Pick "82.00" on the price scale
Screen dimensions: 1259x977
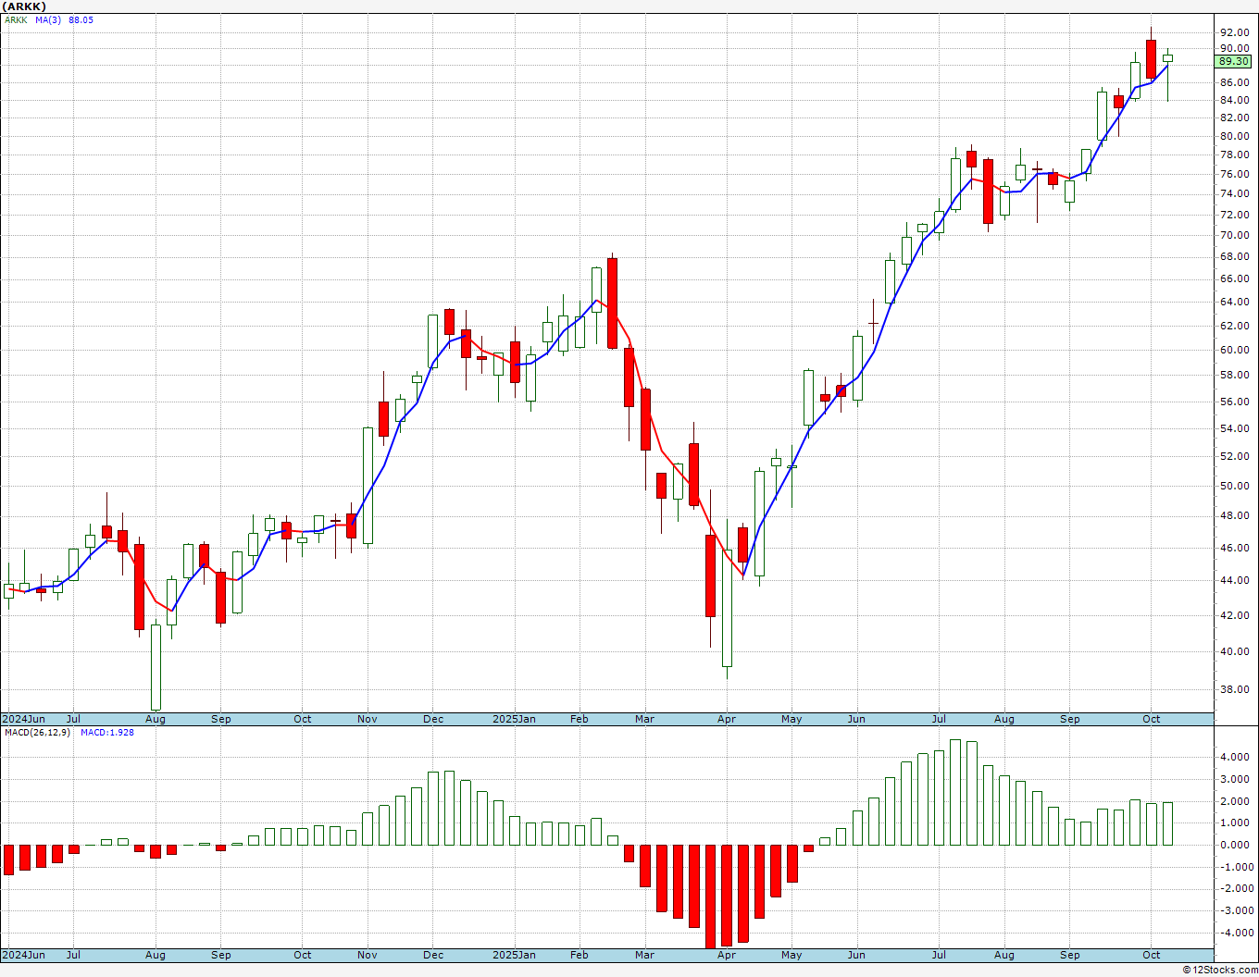click(1234, 117)
